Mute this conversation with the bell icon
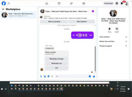Image resolution: width=132 pixels, height=97 pixels. pos(110,29)
